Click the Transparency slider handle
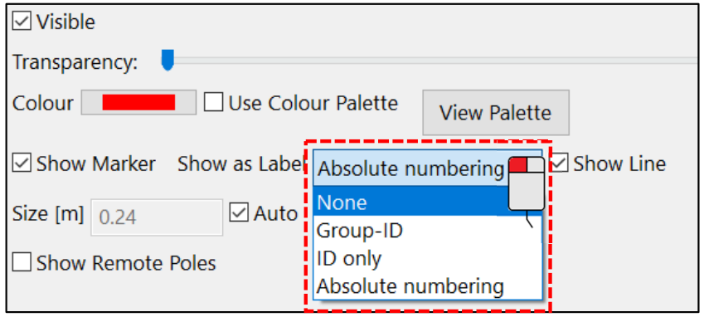 (168, 61)
